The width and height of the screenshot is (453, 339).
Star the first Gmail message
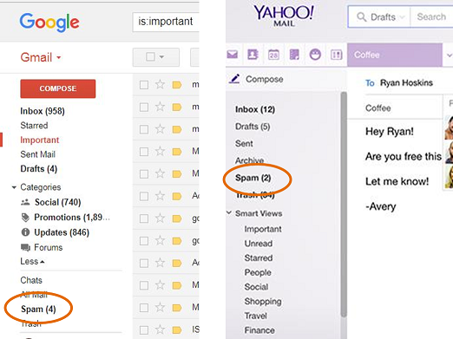(160, 85)
